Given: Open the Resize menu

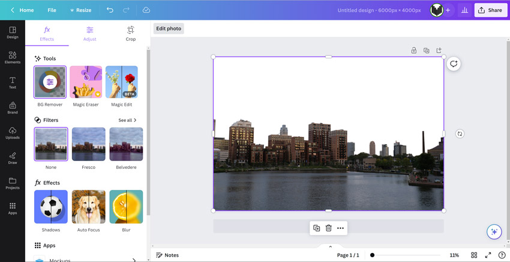Looking at the screenshot, I should (80, 10).
